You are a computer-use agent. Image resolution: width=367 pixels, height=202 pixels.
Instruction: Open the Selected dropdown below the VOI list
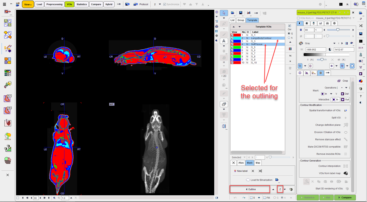click(244, 157)
